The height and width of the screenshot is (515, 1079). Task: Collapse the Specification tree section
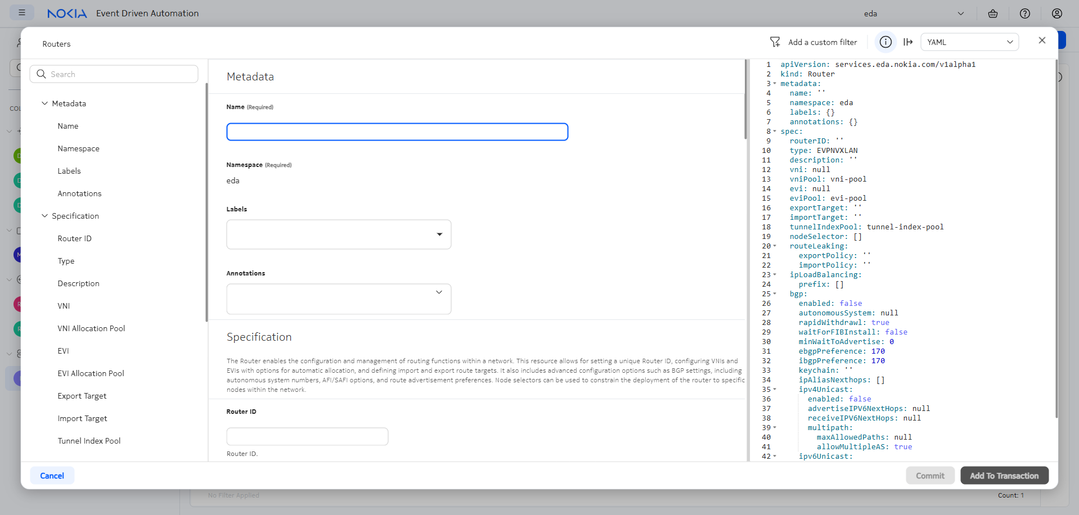pos(44,216)
